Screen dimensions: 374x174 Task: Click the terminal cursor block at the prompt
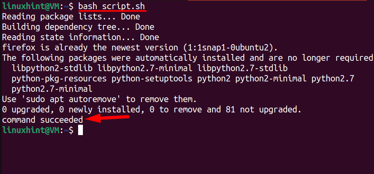tap(81, 130)
